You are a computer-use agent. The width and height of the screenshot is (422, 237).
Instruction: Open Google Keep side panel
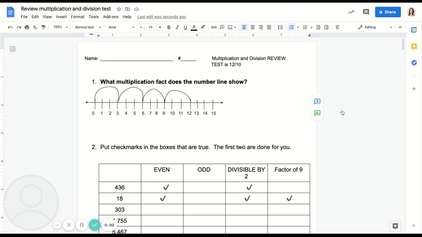[x=414, y=46]
